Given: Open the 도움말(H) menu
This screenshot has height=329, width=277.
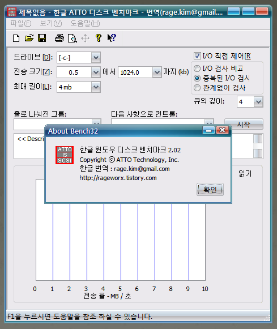Looking at the screenshot, I should pyautogui.click(x=85, y=23).
